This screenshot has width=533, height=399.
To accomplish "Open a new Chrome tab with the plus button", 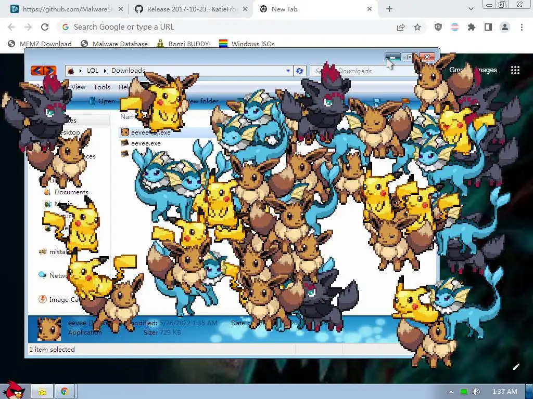I will tap(389, 9).
